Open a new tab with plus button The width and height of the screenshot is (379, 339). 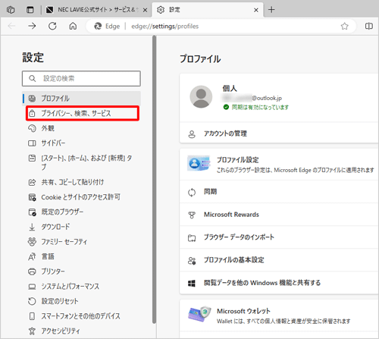(x=271, y=10)
